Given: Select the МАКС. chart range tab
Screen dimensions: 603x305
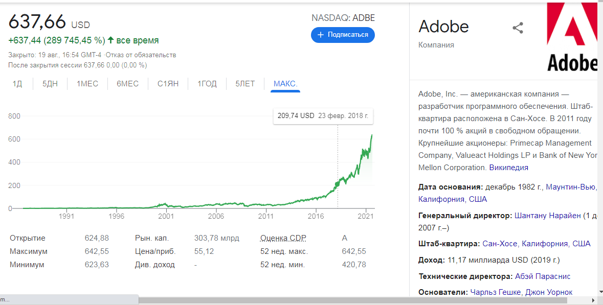Looking at the screenshot, I should pos(285,84).
